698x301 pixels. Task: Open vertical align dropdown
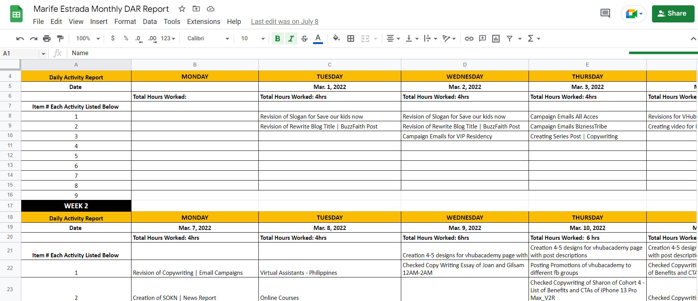tap(412, 38)
